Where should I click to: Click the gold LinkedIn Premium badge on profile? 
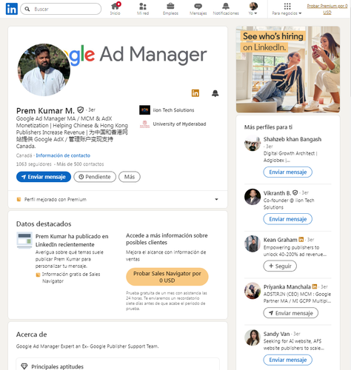(x=195, y=93)
